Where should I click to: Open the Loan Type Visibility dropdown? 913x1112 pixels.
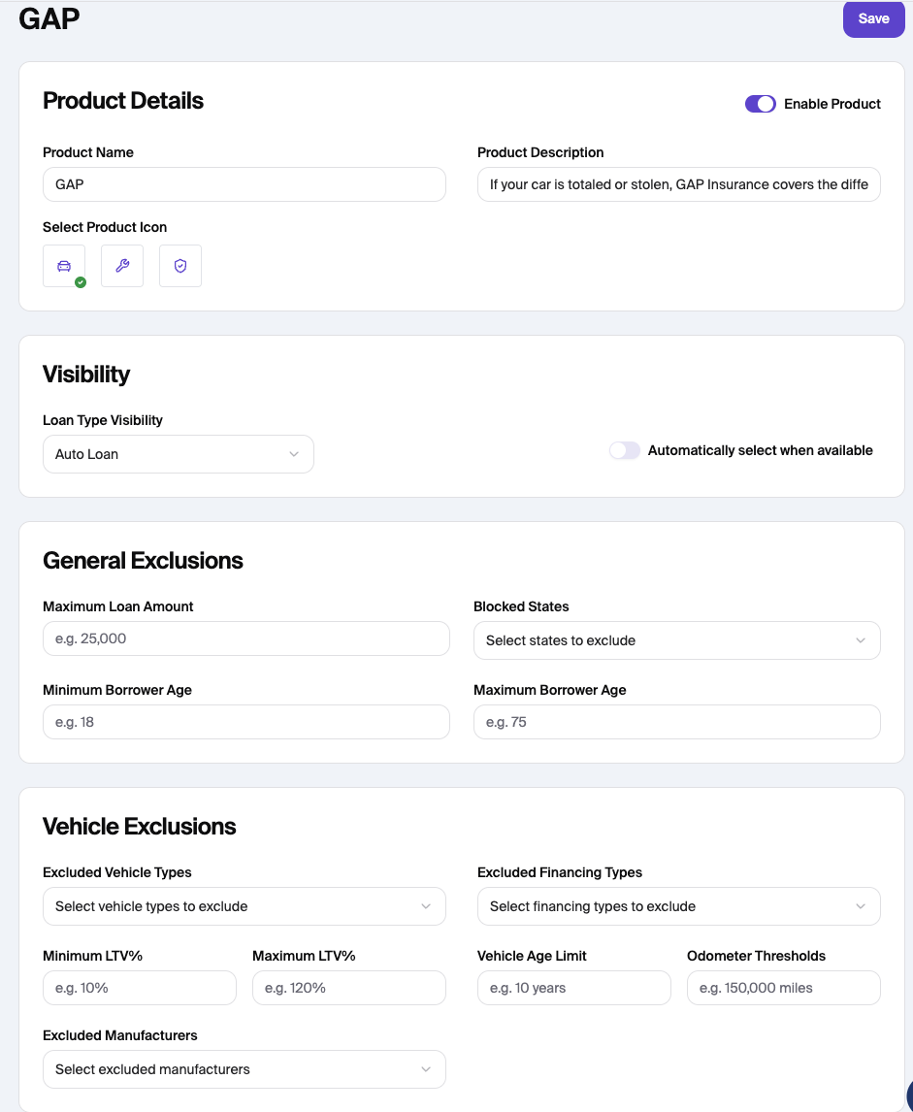click(179, 454)
